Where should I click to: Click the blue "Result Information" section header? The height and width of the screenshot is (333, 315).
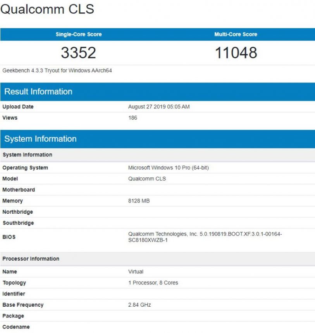tap(157, 91)
